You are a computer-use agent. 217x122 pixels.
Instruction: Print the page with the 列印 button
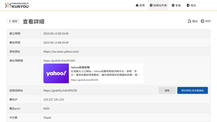pos(206,21)
